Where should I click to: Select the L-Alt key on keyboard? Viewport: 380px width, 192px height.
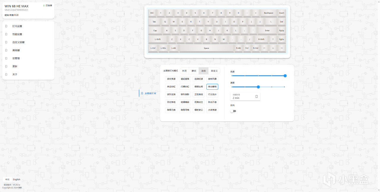click(x=174, y=48)
